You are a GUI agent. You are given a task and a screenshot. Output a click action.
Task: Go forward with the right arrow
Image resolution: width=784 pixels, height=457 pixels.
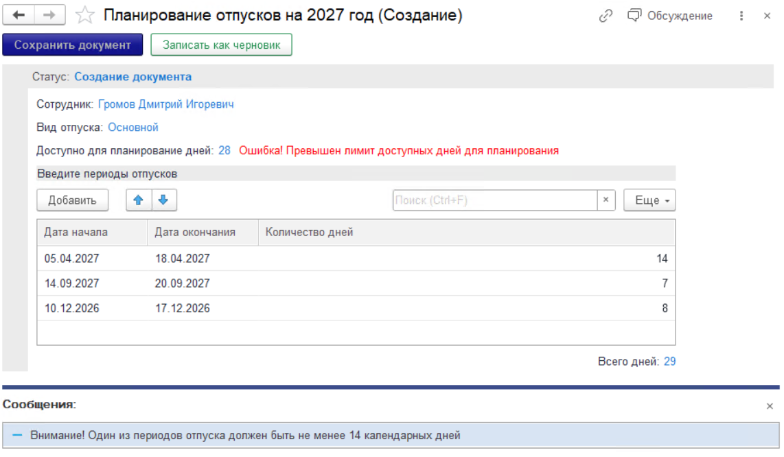[49, 15]
